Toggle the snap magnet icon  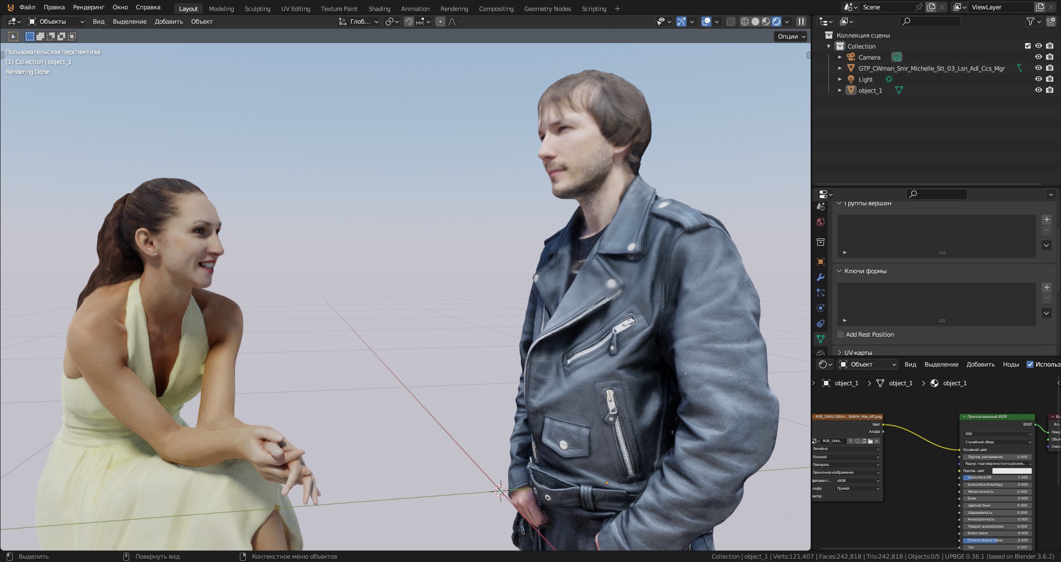click(x=409, y=22)
